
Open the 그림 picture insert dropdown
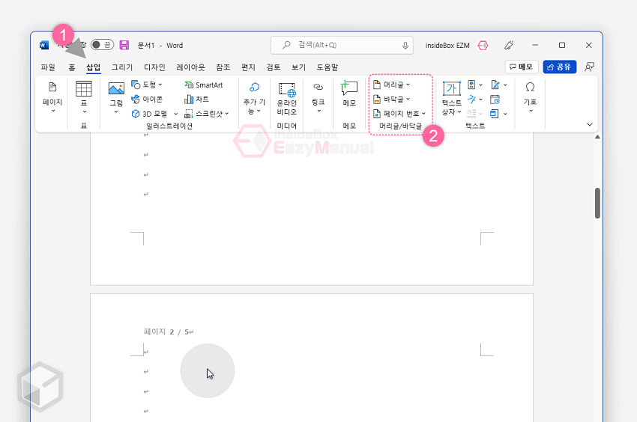point(116,98)
